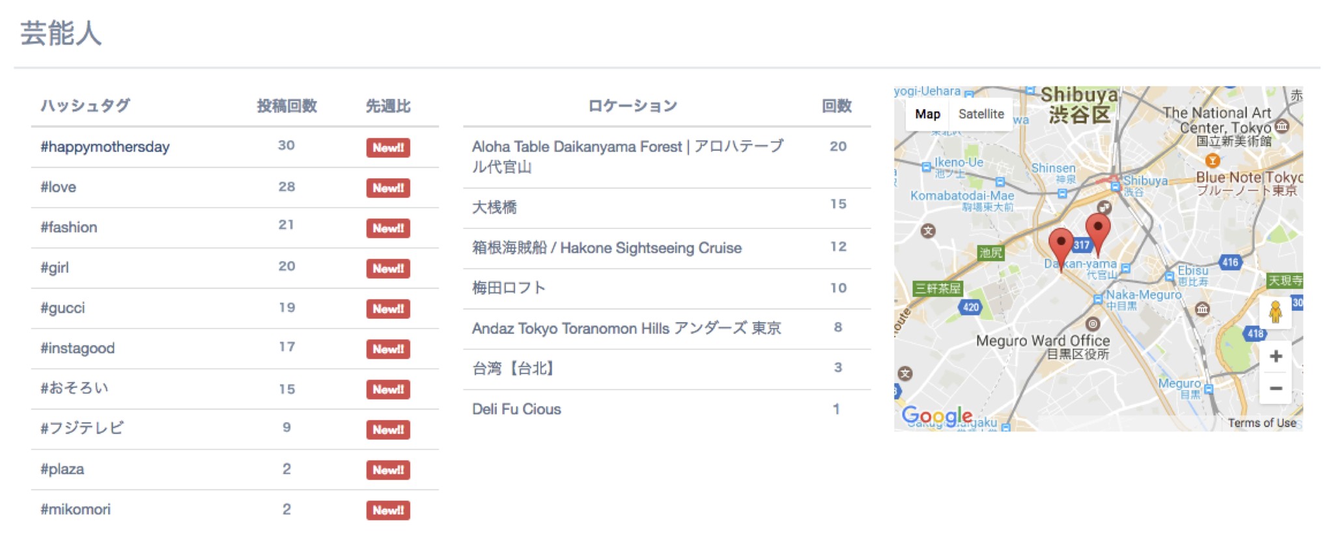Click the 大桟橋 location row
The height and width of the screenshot is (549, 1333).
(x=667, y=208)
